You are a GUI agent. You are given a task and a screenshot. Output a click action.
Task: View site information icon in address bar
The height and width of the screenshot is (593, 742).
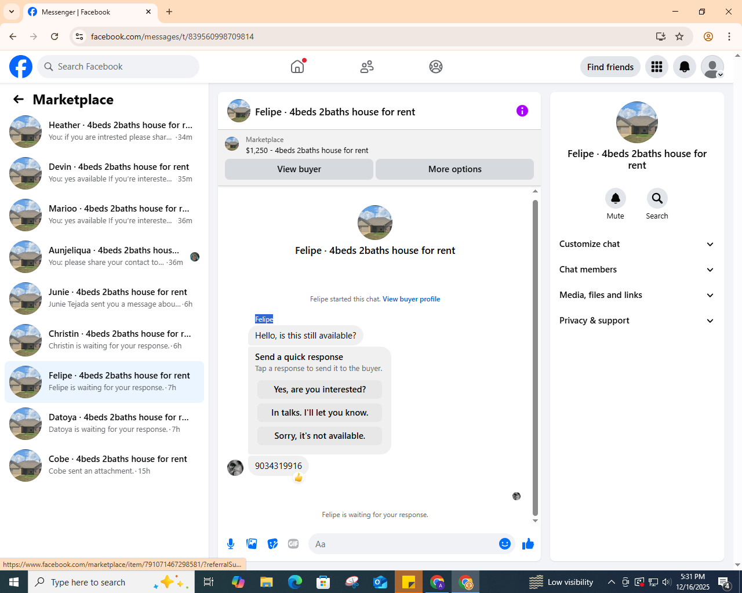click(x=79, y=37)
